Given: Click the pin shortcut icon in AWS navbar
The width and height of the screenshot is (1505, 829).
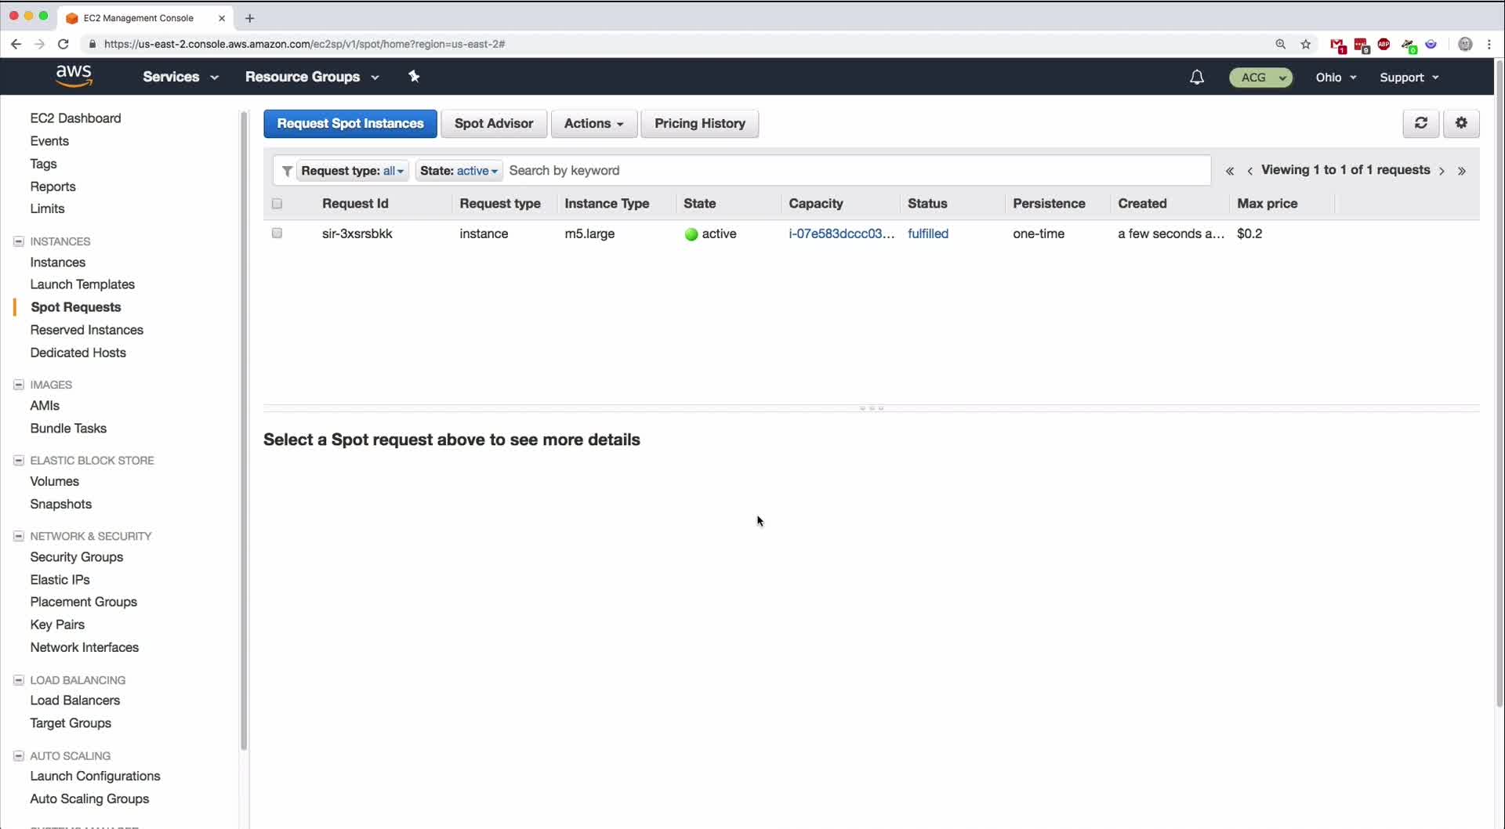Looking at the screenshot, I should (x=414, y=76).
